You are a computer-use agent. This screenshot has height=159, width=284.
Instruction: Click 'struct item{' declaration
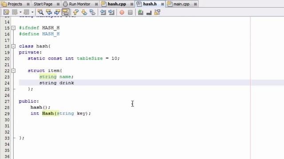coord(45,71)
